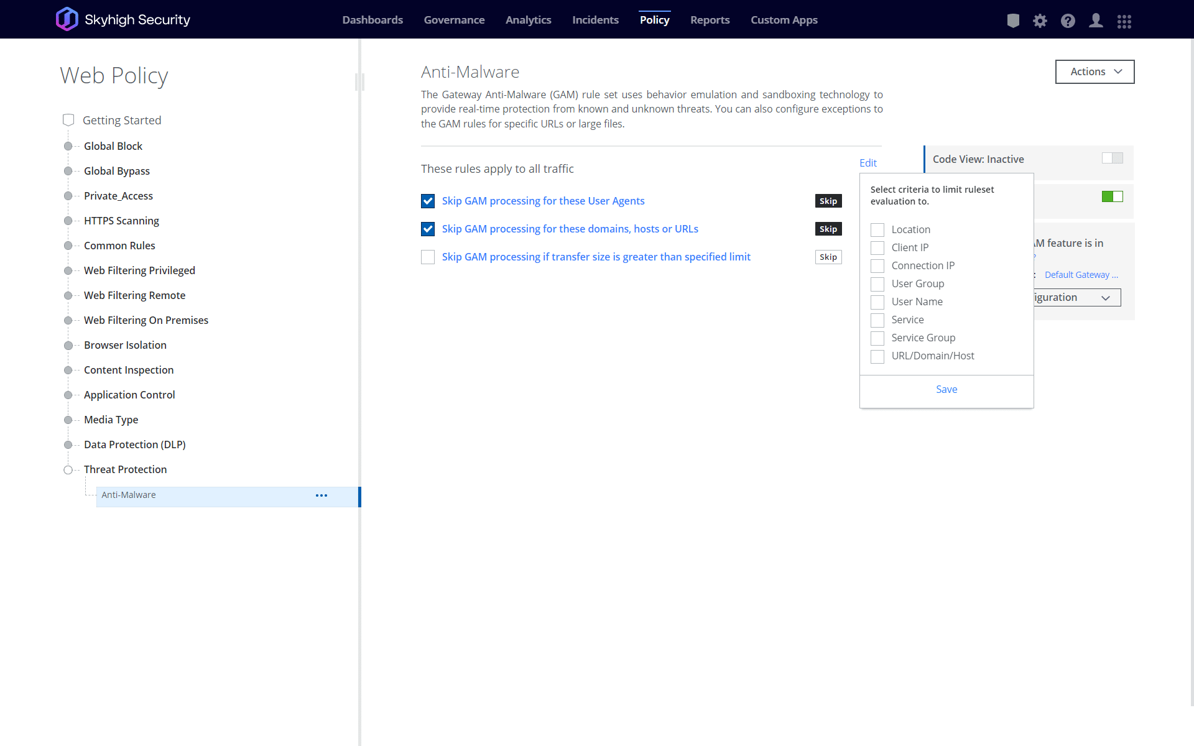This screenshot has width=1194, height=746.
Task: Open the settings gear icon
Action: (1040, 21)
